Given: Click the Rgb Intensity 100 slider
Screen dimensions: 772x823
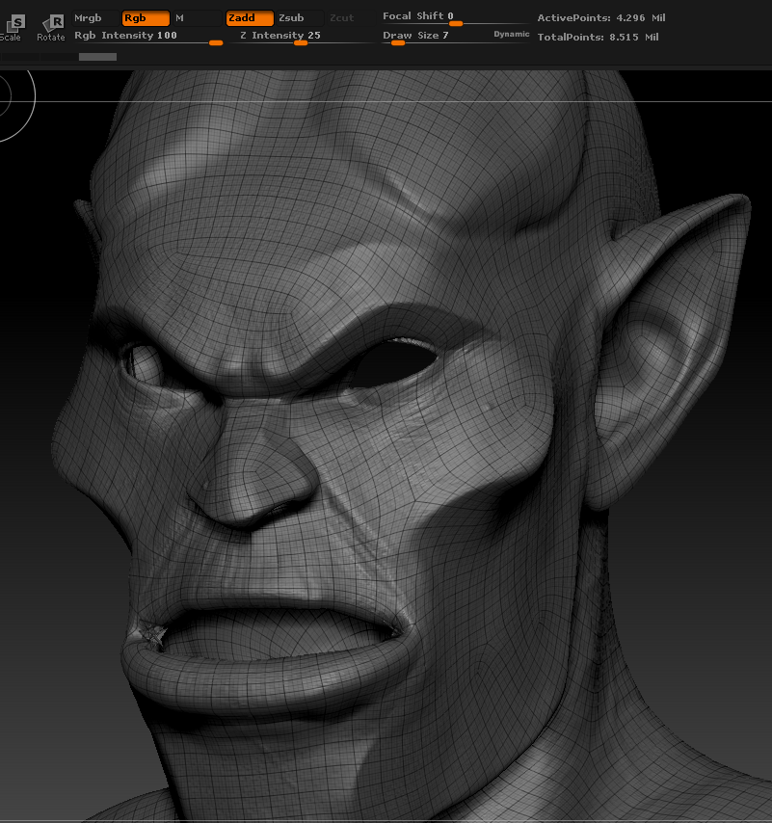Looking at the screenshot, I should point(148,37).
